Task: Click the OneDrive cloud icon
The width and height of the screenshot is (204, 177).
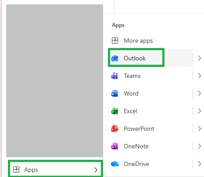Action: click(x=115, y=164)
